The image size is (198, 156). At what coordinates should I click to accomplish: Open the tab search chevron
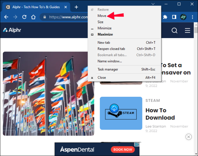click(x=153, y=4)
